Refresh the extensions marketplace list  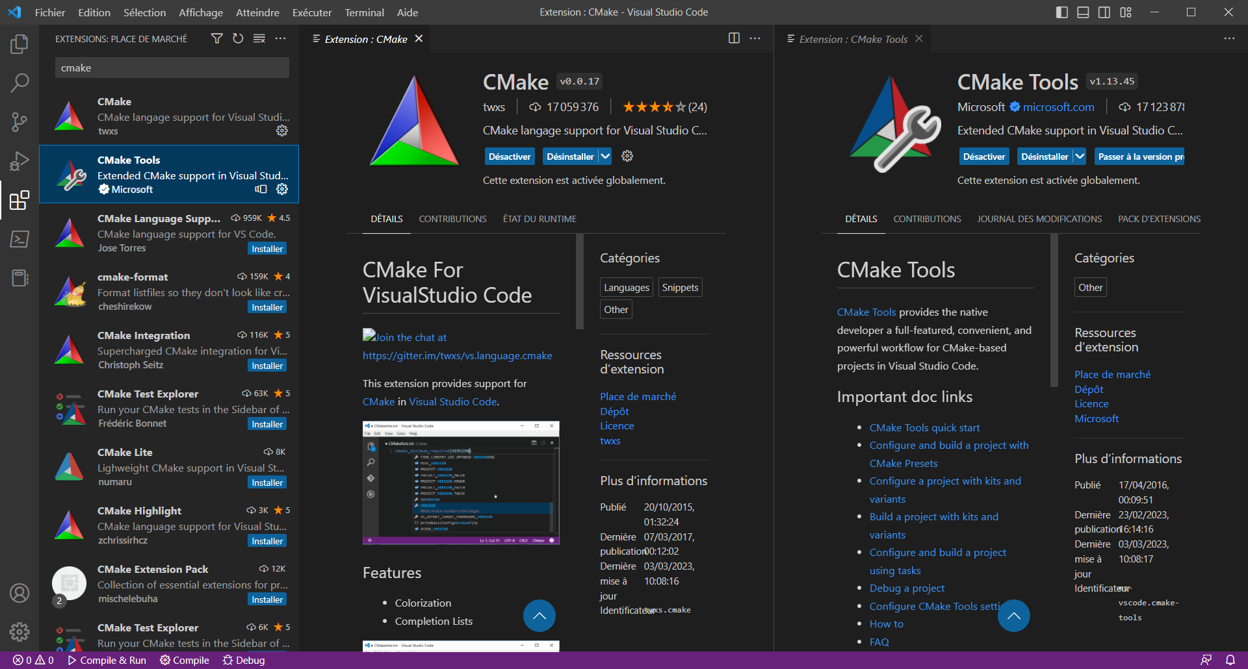[x=238, y=39]
